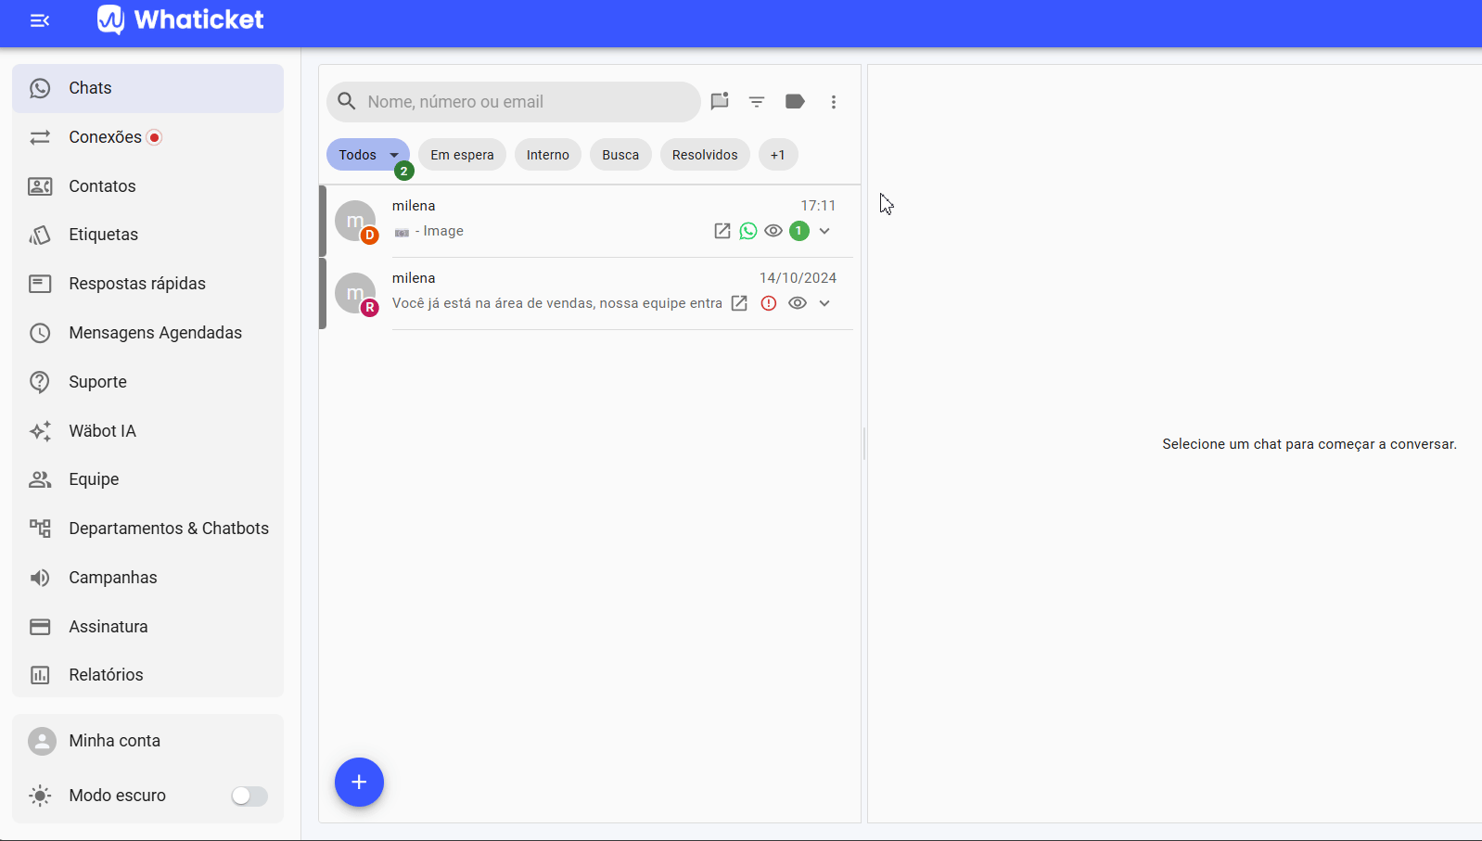Open the new chat bubble icon beside search

click(x=720, y=102)
